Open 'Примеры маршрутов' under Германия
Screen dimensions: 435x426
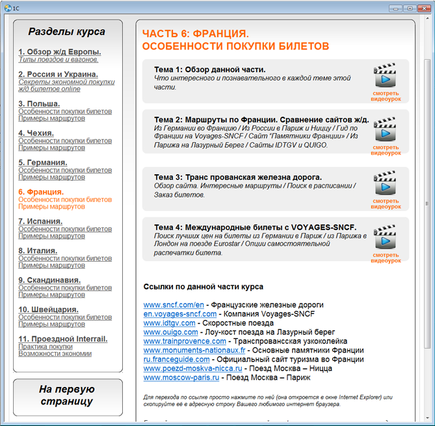[51, 177]
